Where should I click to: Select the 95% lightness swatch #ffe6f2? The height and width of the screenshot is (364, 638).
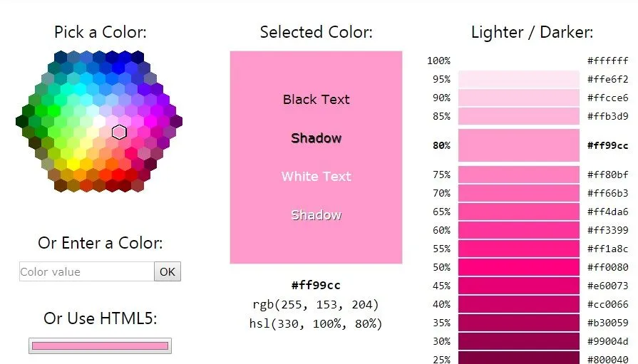point(519,79)
